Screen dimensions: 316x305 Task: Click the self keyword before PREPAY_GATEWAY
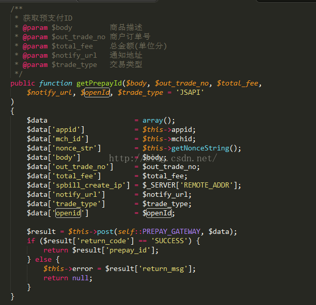(126, 231)
